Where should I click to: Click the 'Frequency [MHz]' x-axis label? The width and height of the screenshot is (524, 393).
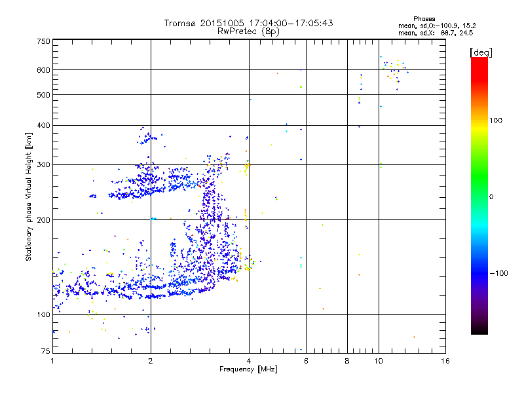[x=248, y=369]
